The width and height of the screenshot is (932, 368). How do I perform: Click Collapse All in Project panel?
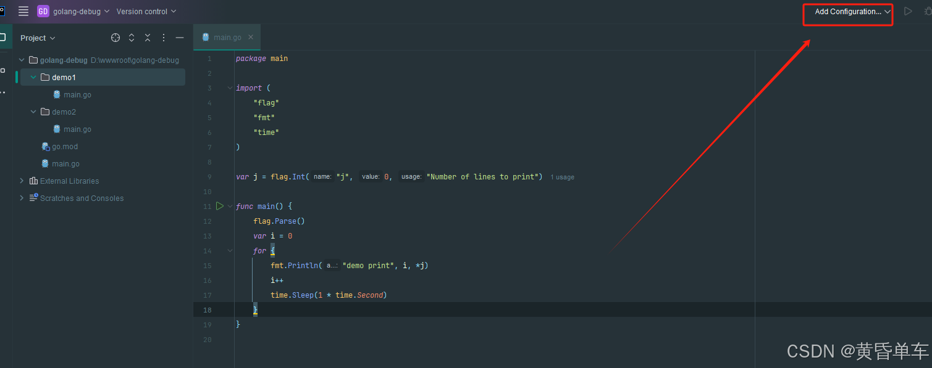(x=148, y=38)
